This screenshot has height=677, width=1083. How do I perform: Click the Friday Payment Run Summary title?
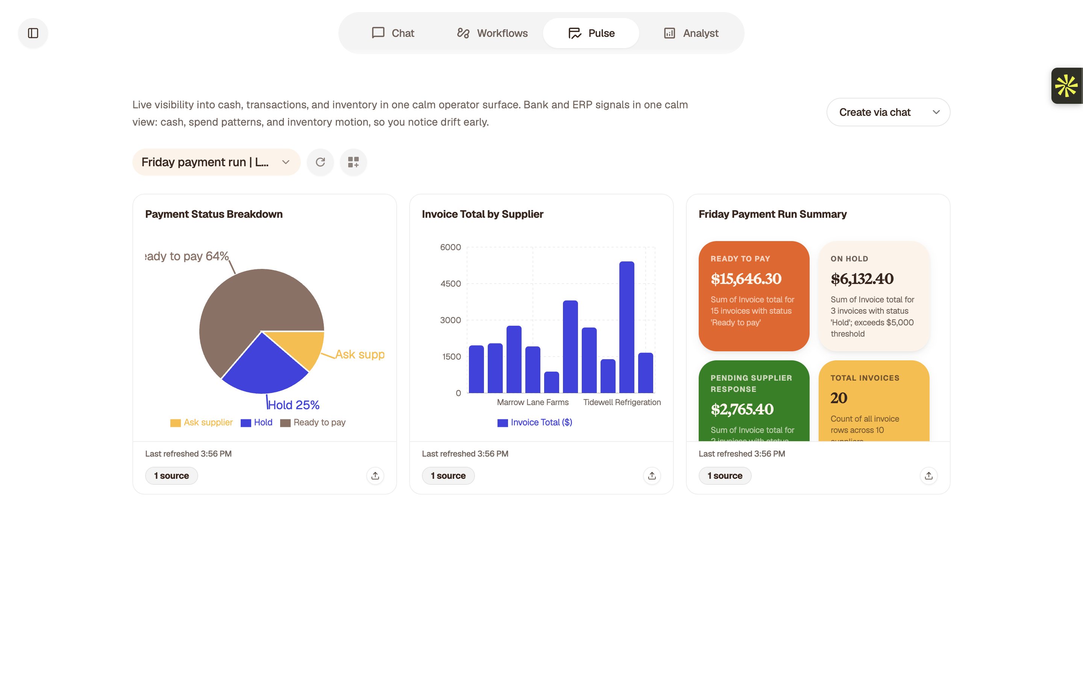point(772,214)
